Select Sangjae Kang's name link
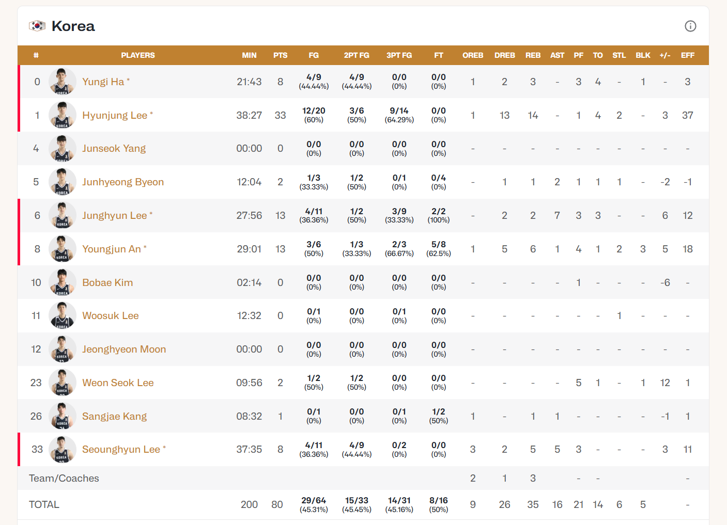 coord(114,416)
